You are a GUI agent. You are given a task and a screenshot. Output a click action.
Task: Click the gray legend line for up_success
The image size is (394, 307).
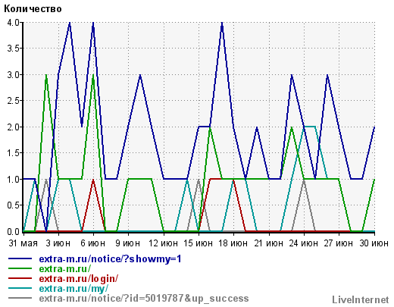click(x=20, y=298)
